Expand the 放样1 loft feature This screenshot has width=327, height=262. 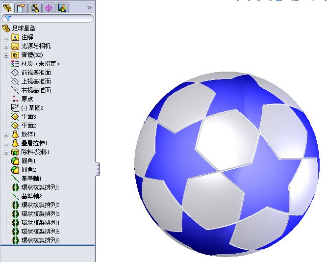pos(6,135)
